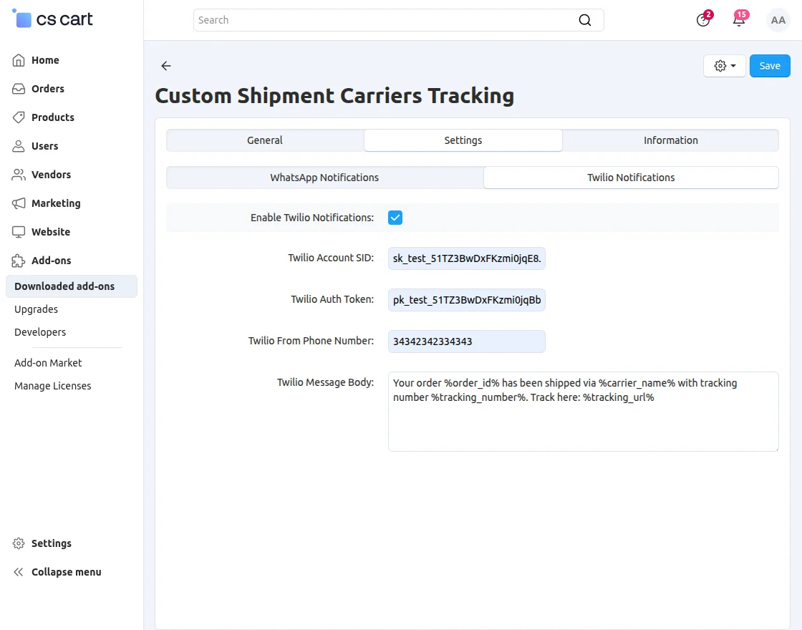The height and width of the screenshot is (630, 802).
Task: Uncheck Enable Twilio Notifications checkbox
Action: [395, 218]
